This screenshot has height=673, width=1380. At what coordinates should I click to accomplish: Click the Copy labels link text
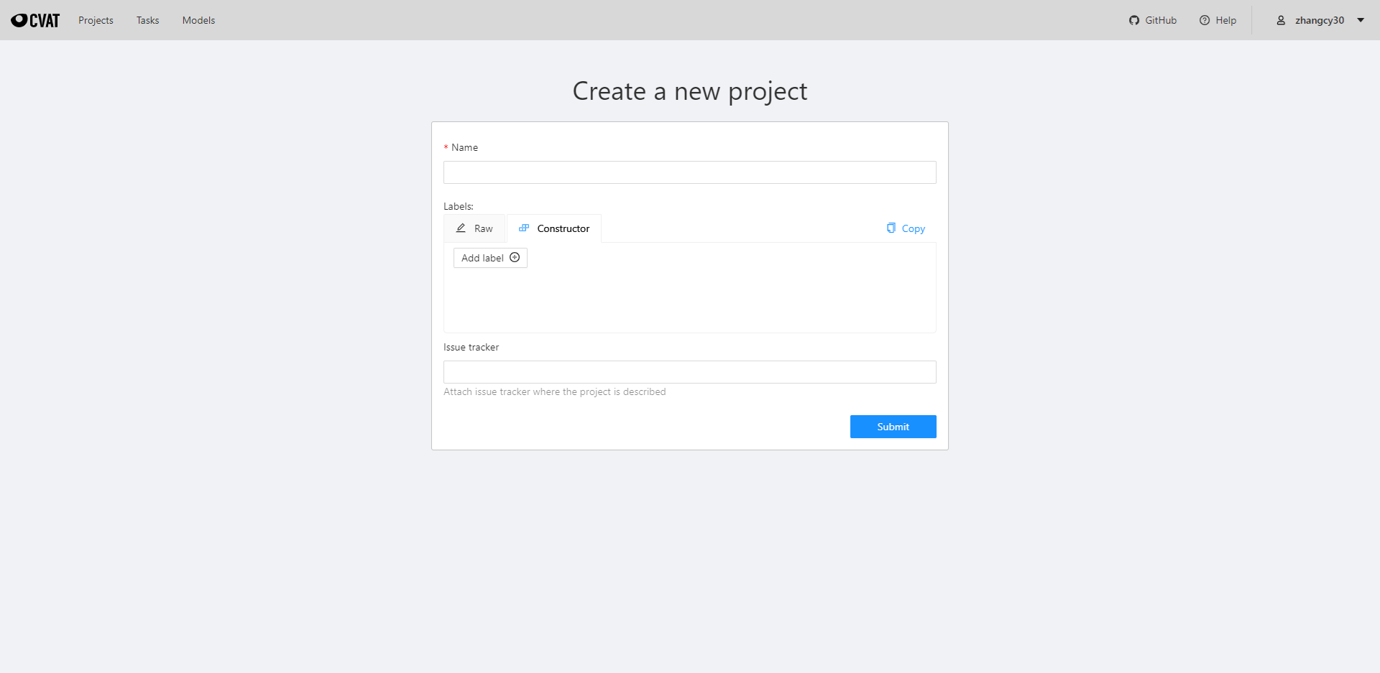[x=914, y=228]
